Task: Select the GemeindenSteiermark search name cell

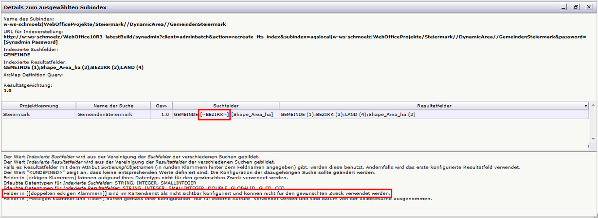Action: (x=113, y=114)
